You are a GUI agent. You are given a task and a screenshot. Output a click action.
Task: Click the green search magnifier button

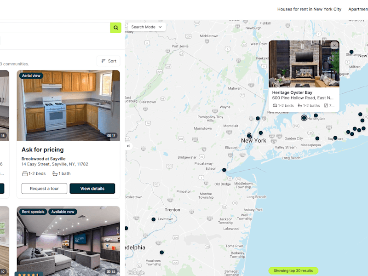[x=116, y=28]
